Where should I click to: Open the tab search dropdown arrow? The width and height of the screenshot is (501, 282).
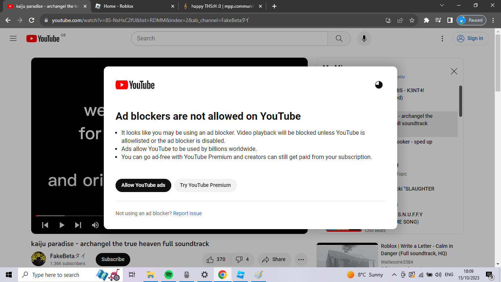[x=442, y=6]
